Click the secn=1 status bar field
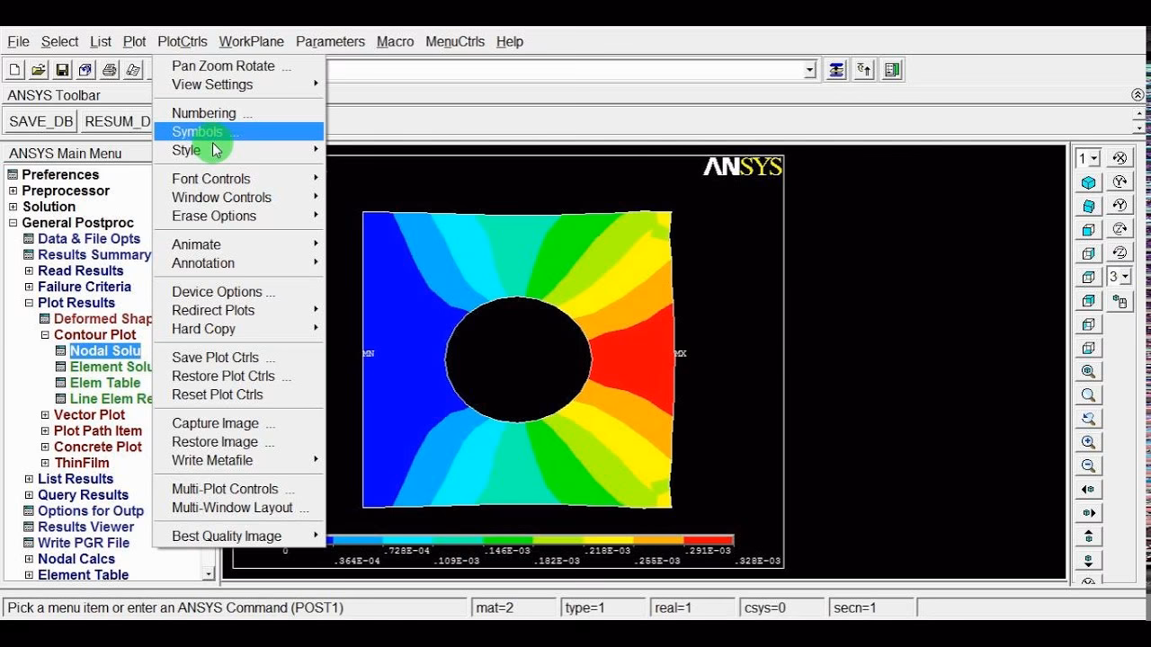The image size is (1151, 647). click(870, 607)
